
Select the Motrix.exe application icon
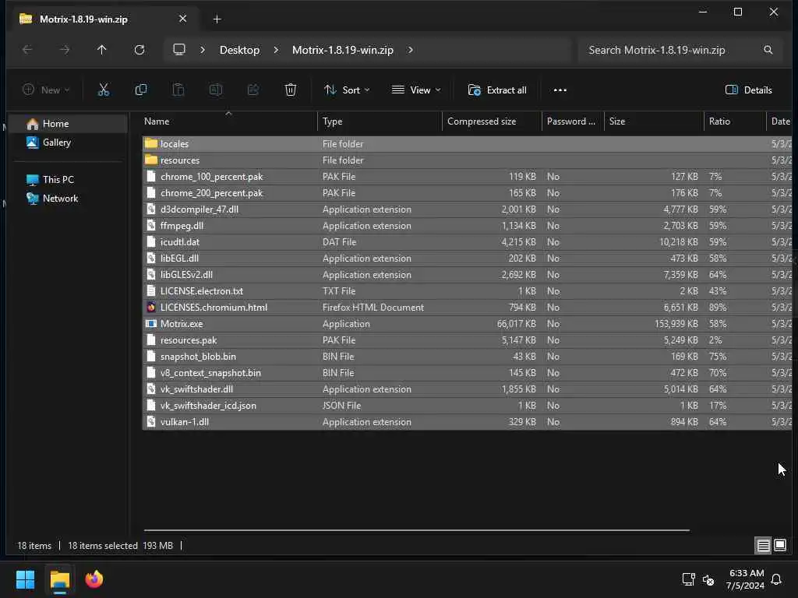point(151,324)
